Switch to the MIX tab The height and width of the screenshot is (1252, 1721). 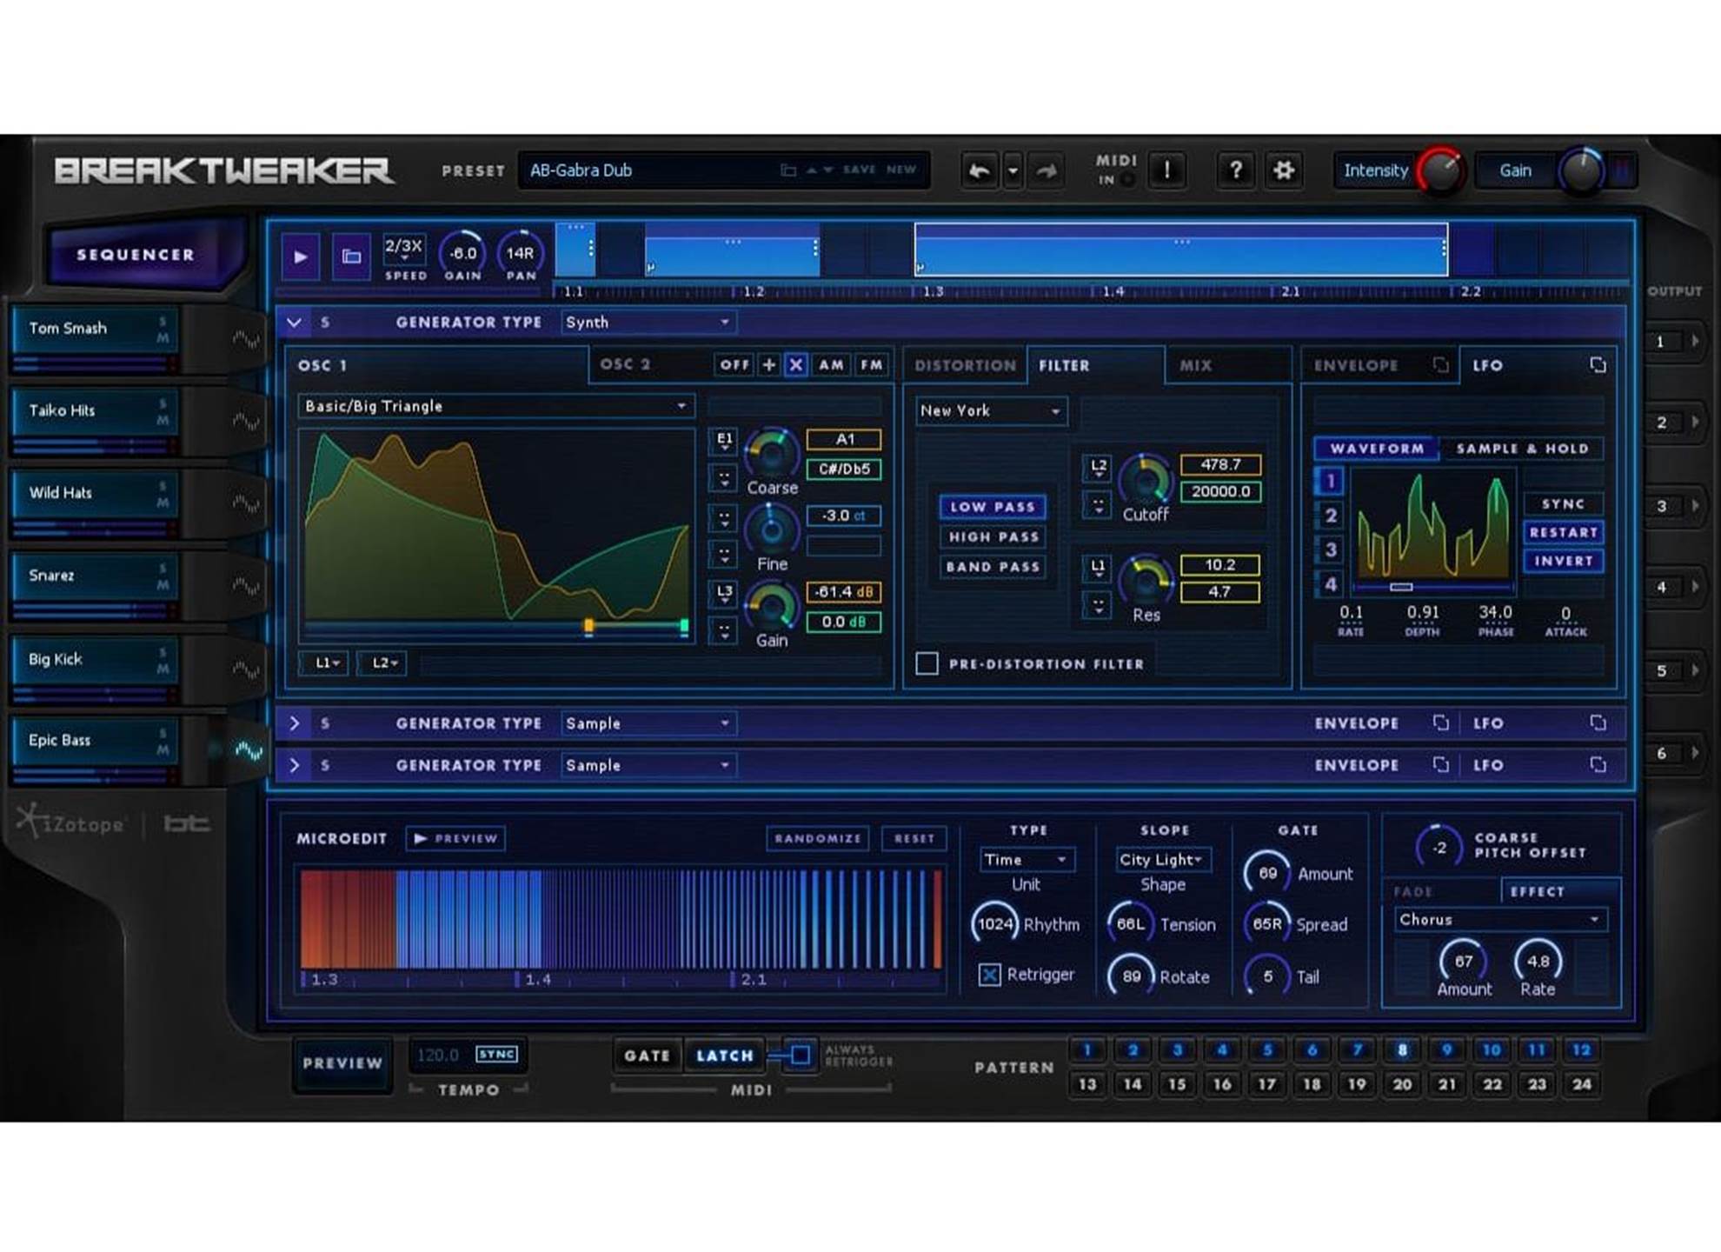tap(1195, 365)
